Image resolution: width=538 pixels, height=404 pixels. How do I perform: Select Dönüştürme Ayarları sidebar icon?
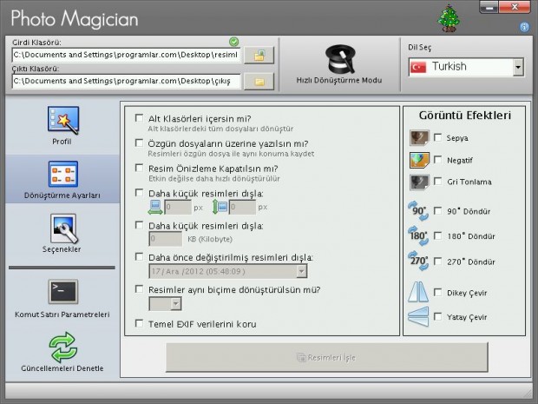63,174
